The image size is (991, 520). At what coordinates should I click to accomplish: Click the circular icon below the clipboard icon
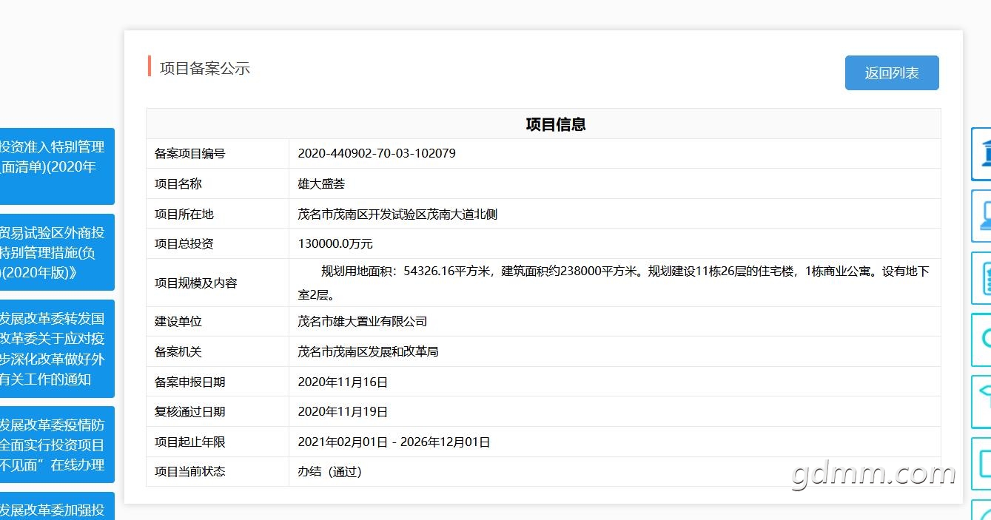tap(982, 340)
